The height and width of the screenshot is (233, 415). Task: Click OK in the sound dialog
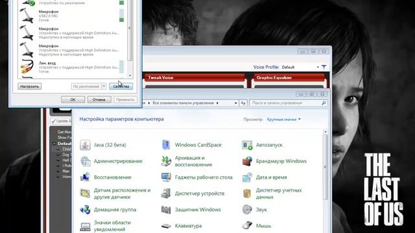pyautogui.click(x=73, y=100)
